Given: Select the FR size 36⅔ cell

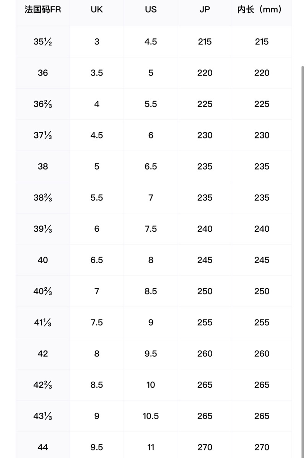Looking at the screenshot, I should (x=43, y=104).
